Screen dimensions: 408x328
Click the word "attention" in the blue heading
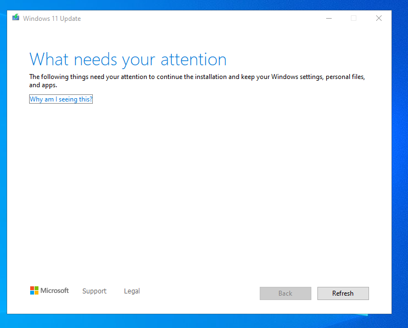coord(194,59)
